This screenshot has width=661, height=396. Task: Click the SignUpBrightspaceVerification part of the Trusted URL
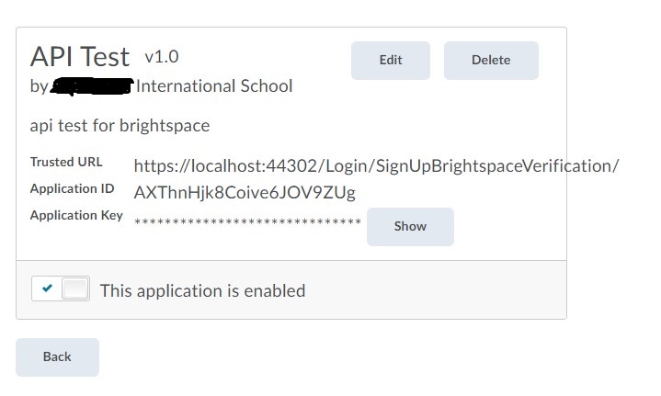click(x=495, y=166)
